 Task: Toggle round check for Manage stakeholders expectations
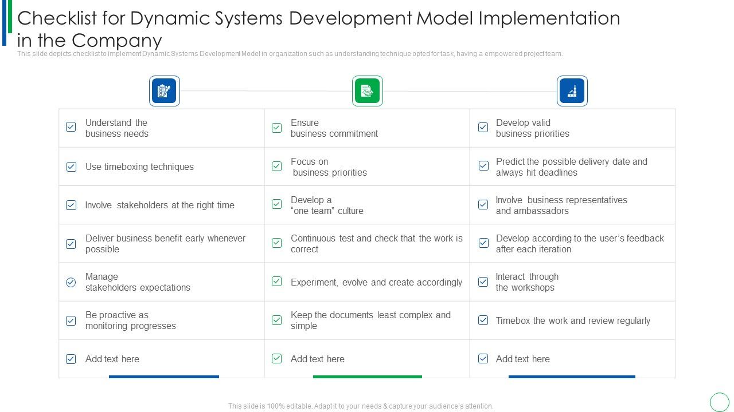(71, 282)
